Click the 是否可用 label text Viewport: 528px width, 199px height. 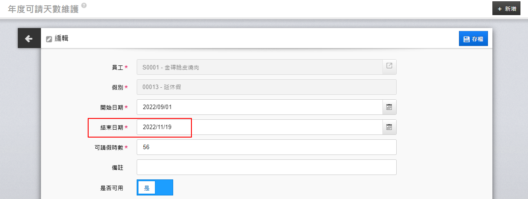pyautogui.click(x=112, y=188)
